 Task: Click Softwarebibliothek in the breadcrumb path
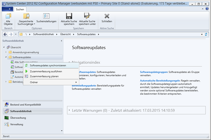pyautogui.click(x=44, y=34)
